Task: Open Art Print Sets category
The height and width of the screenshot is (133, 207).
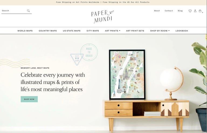Action: pyautogui.click(x=135, y=31)
